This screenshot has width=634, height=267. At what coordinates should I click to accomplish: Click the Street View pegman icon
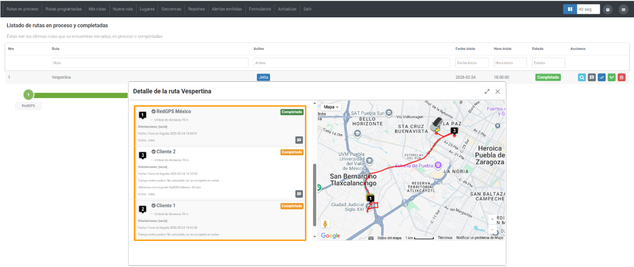point(325,224)
